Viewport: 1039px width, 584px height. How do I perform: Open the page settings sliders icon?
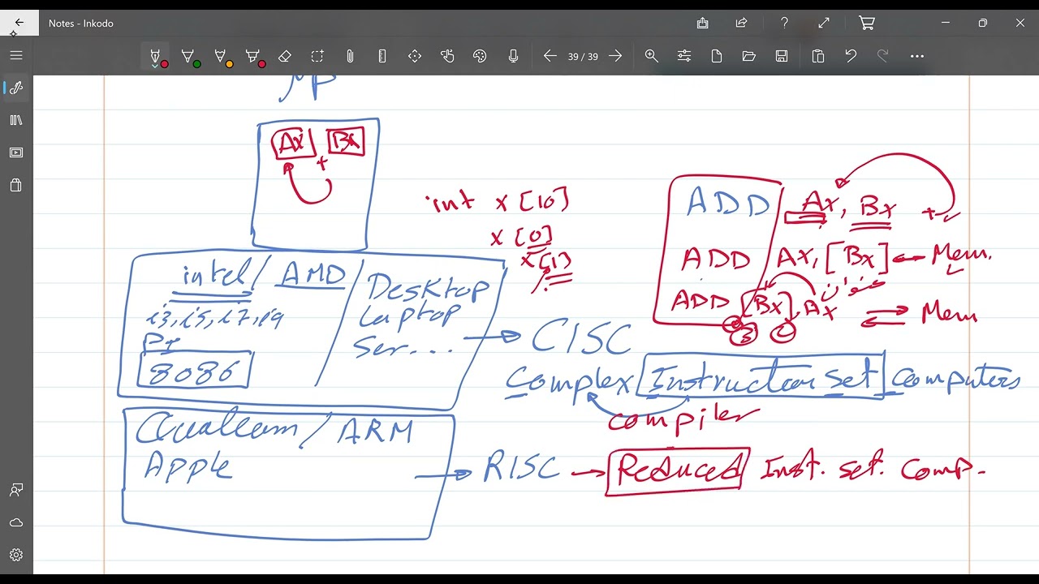click(x=684, y=56)
